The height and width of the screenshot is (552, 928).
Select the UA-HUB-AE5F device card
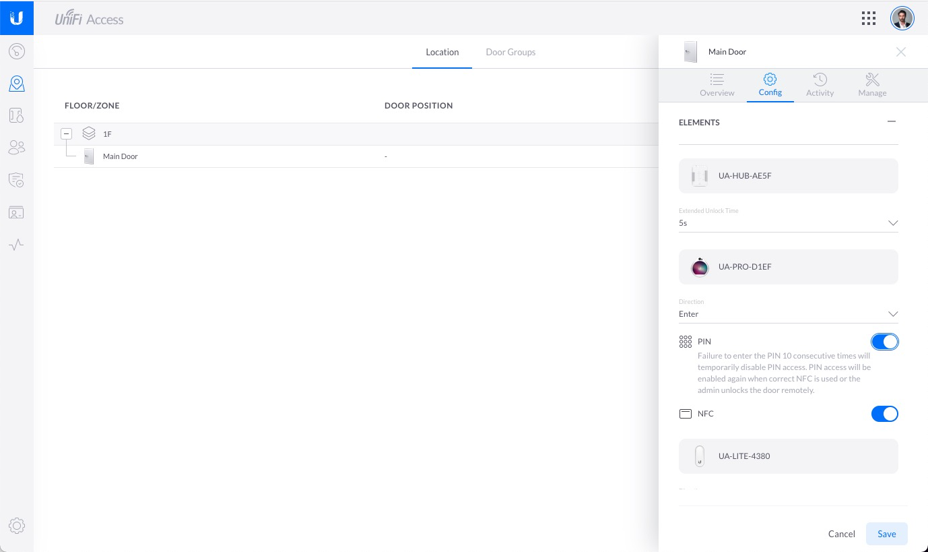(789, 176)
